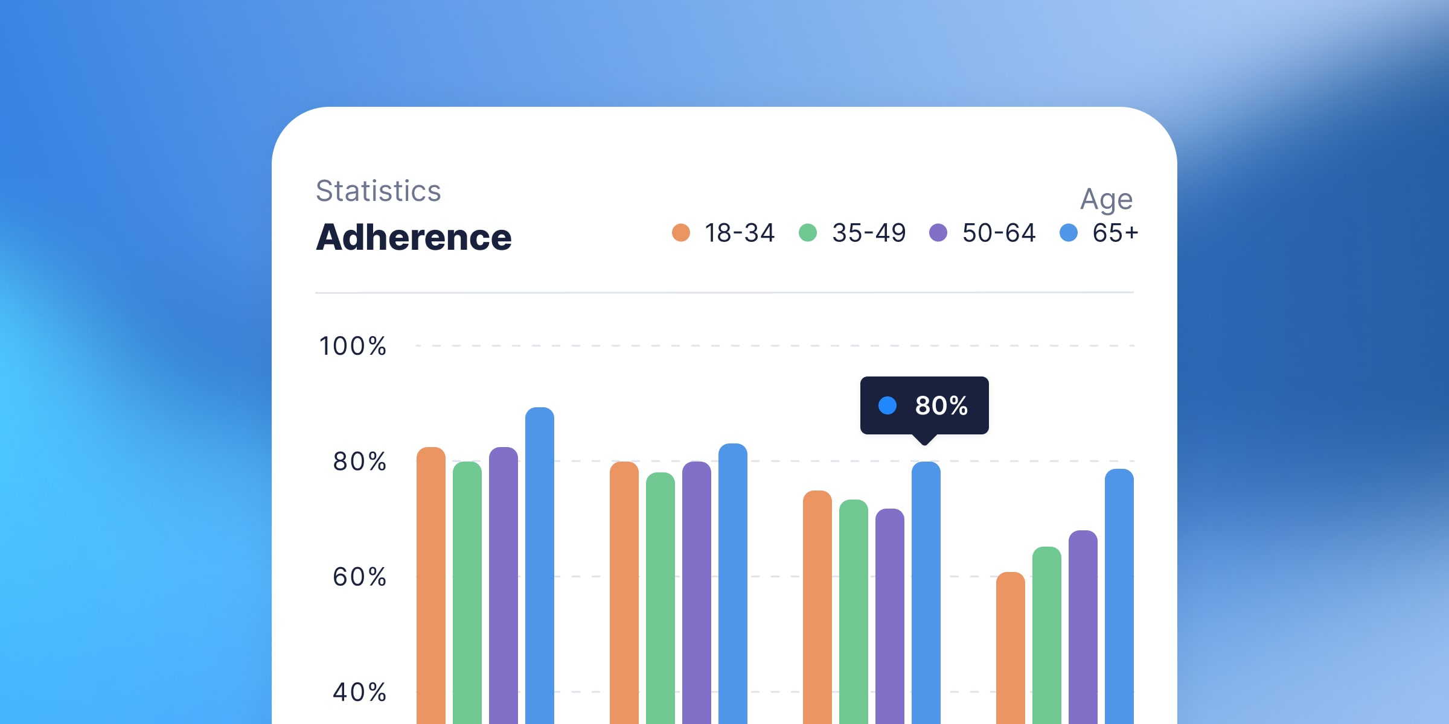
Task: Click the purple 50-64 legend dot
Action: 938,233
